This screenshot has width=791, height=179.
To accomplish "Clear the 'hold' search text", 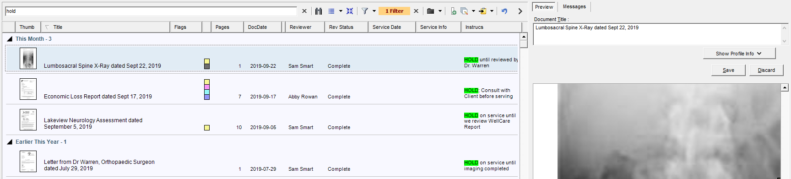I will (304, 11).
